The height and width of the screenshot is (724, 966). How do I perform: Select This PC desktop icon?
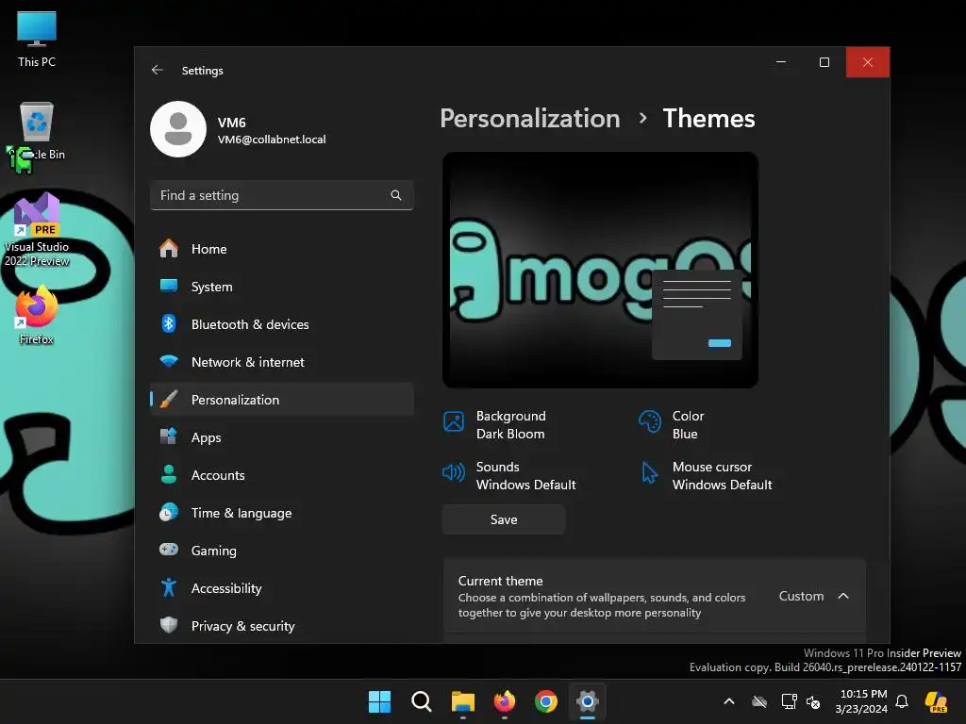click(x=37, y=40)
